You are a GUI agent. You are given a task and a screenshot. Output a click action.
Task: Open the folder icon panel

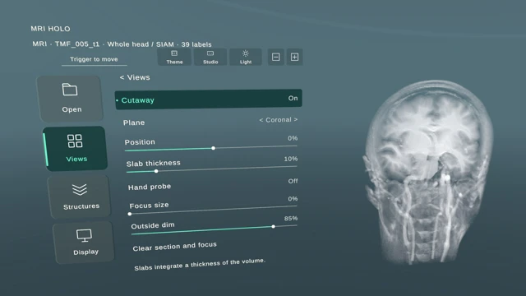pyautogui.click(x=70, y=90)
